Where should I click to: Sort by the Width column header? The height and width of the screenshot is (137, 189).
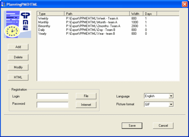click(136, 14)
